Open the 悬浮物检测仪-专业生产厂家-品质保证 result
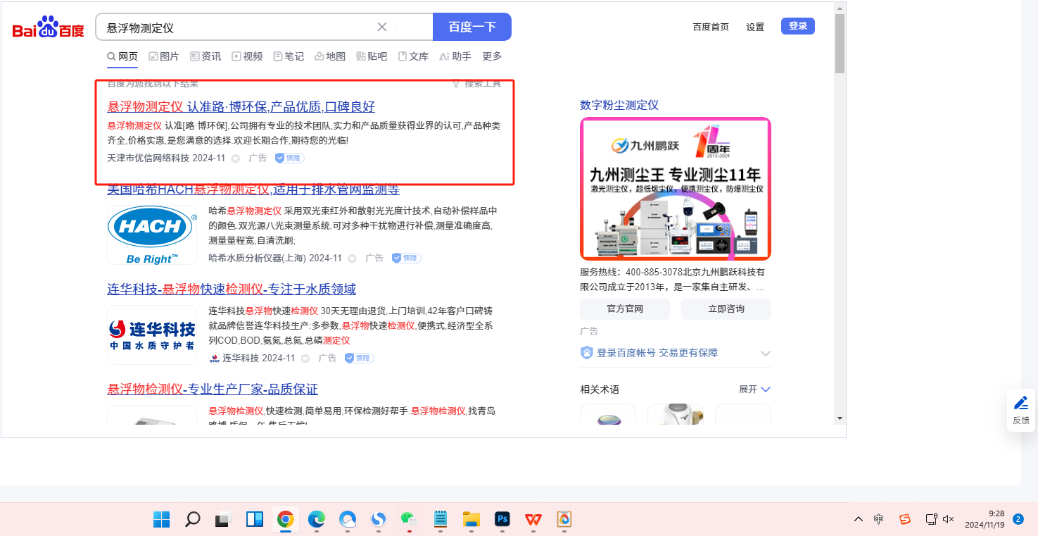Image resolution: width=1038 pixels, height=536 pixels. (213, 389)
